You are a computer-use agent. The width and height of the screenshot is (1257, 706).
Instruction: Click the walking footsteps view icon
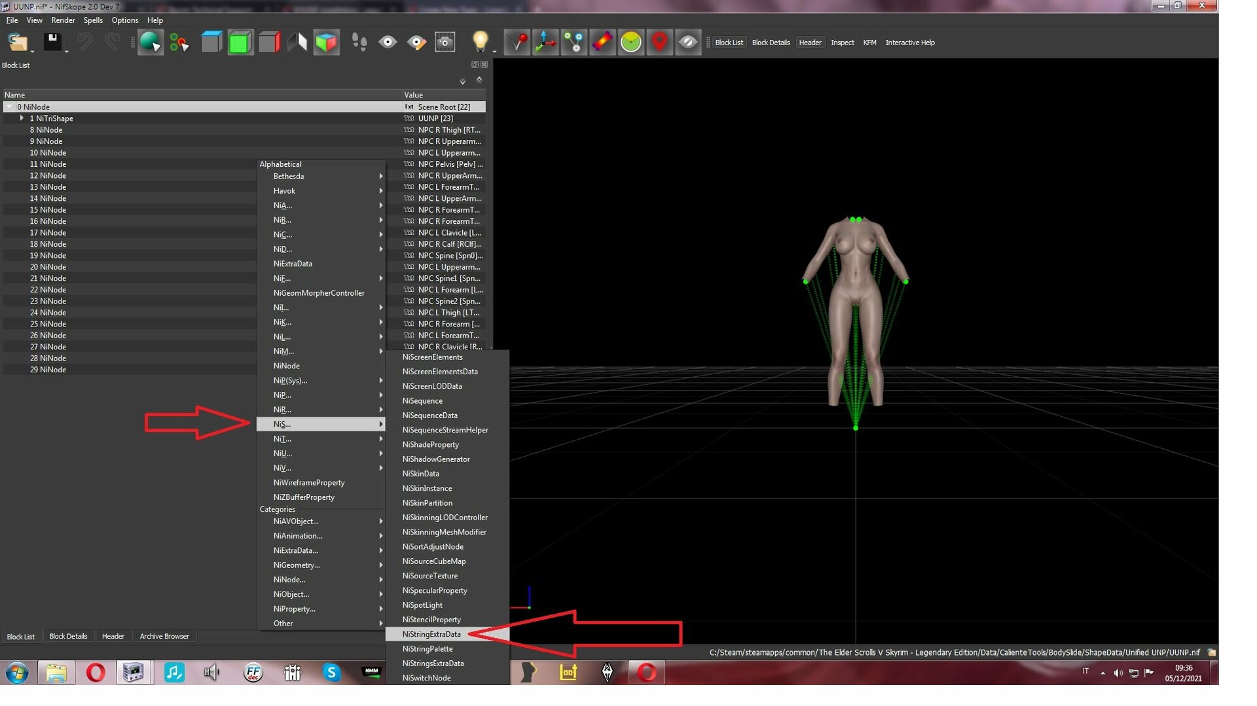point(359,43)
